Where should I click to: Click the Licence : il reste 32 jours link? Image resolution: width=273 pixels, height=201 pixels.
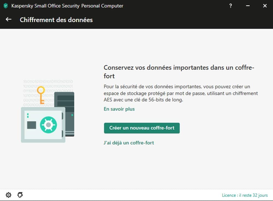245,195
